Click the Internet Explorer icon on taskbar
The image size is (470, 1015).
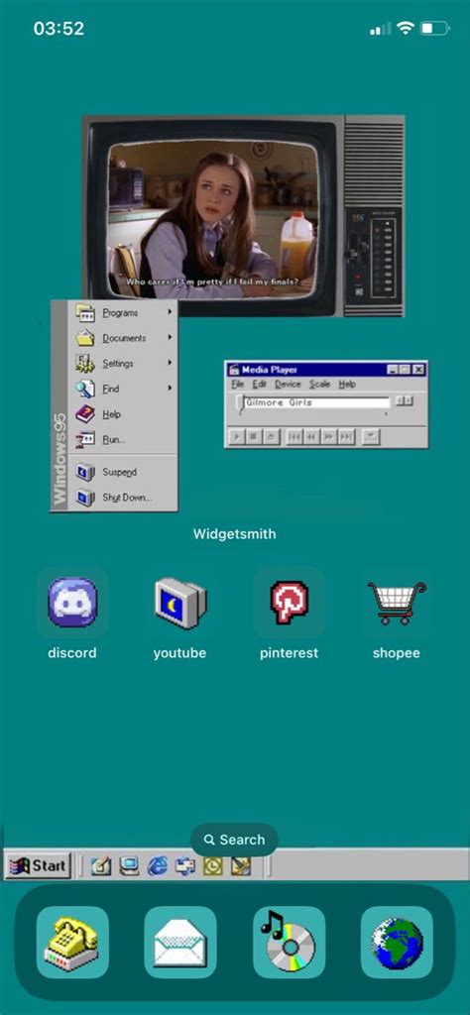tap(157, 865)
